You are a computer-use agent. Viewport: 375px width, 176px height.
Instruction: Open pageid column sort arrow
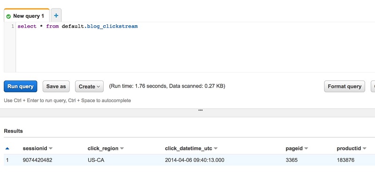click(x=306, y=148)
